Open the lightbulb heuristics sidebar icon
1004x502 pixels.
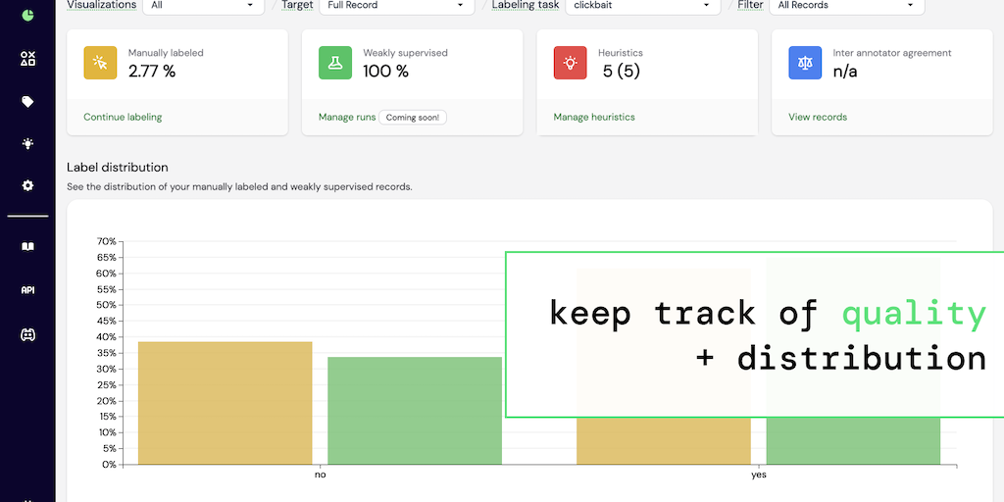coord(27,143)
